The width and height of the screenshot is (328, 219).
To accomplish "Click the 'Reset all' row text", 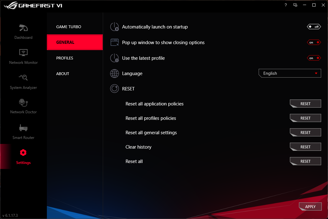I will [134, 161].
